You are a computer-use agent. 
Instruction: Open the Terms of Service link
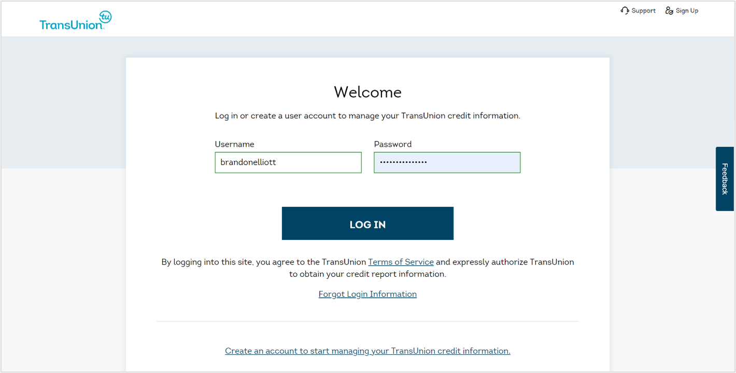coord(401,262)
